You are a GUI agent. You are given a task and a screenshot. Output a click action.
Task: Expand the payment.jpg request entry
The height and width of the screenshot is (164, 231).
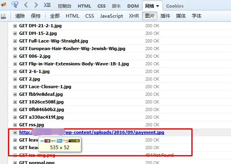(15, 133)
